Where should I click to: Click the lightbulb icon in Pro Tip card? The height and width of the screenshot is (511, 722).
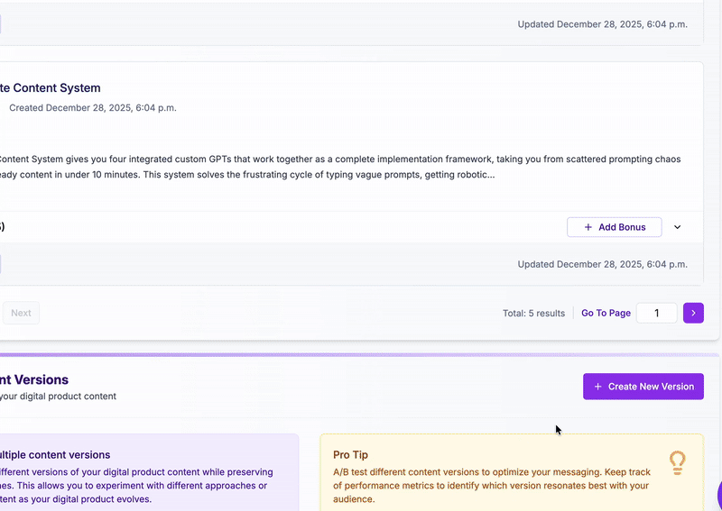click(x=677, y=462)
